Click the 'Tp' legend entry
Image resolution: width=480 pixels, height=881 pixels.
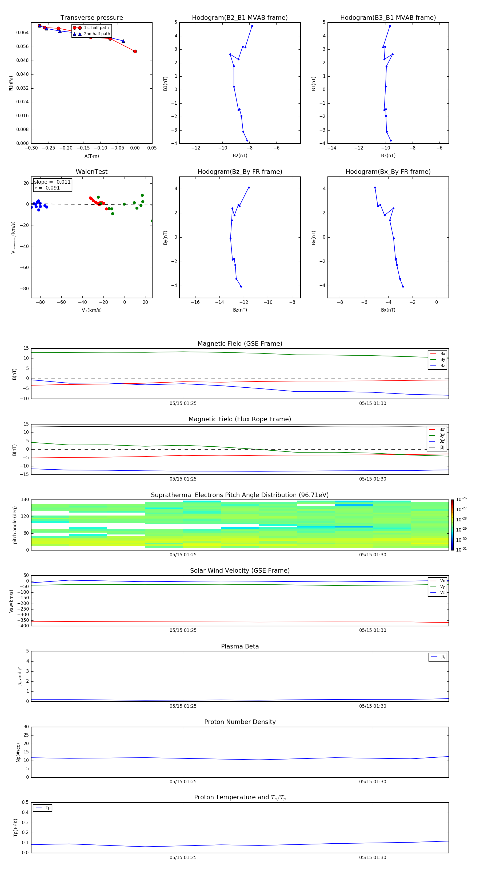coord(43,808)
